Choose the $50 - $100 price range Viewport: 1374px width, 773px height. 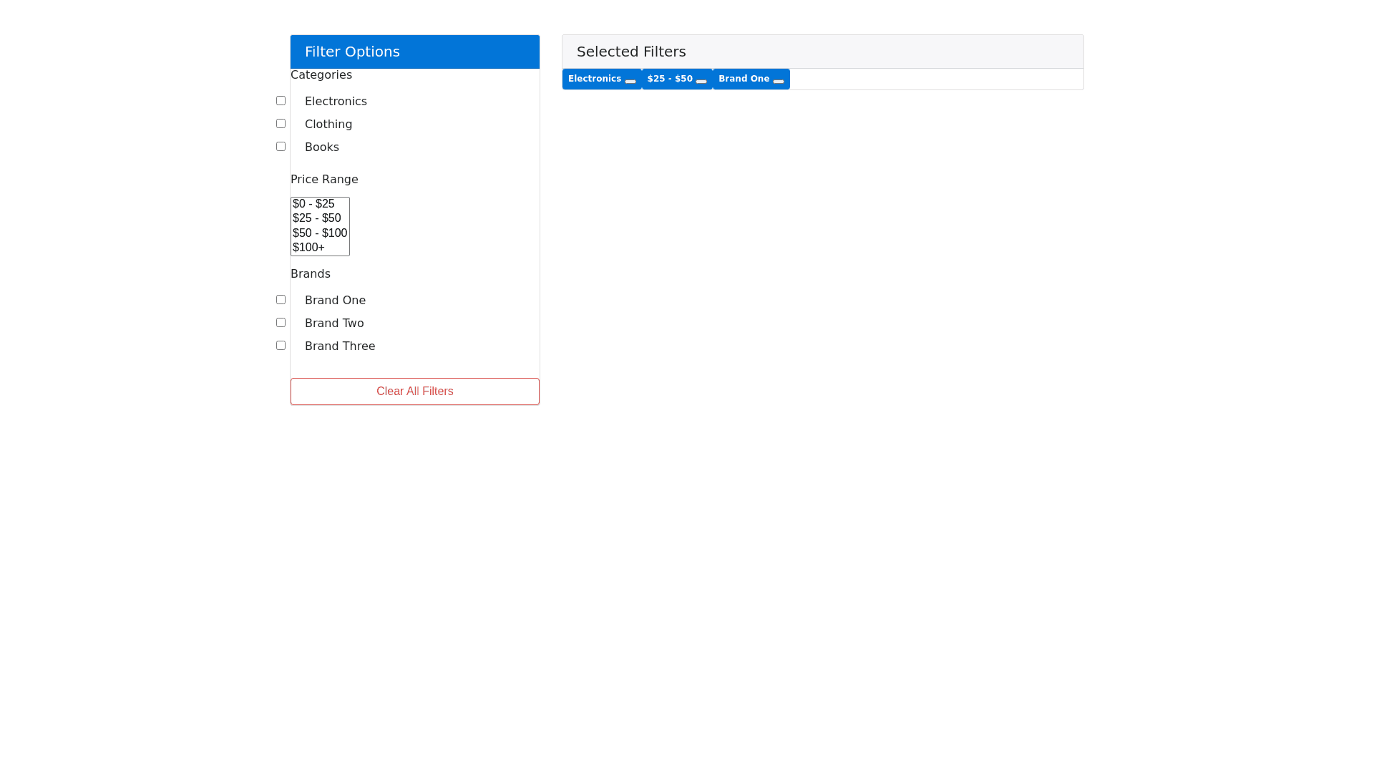click(319, 233)
